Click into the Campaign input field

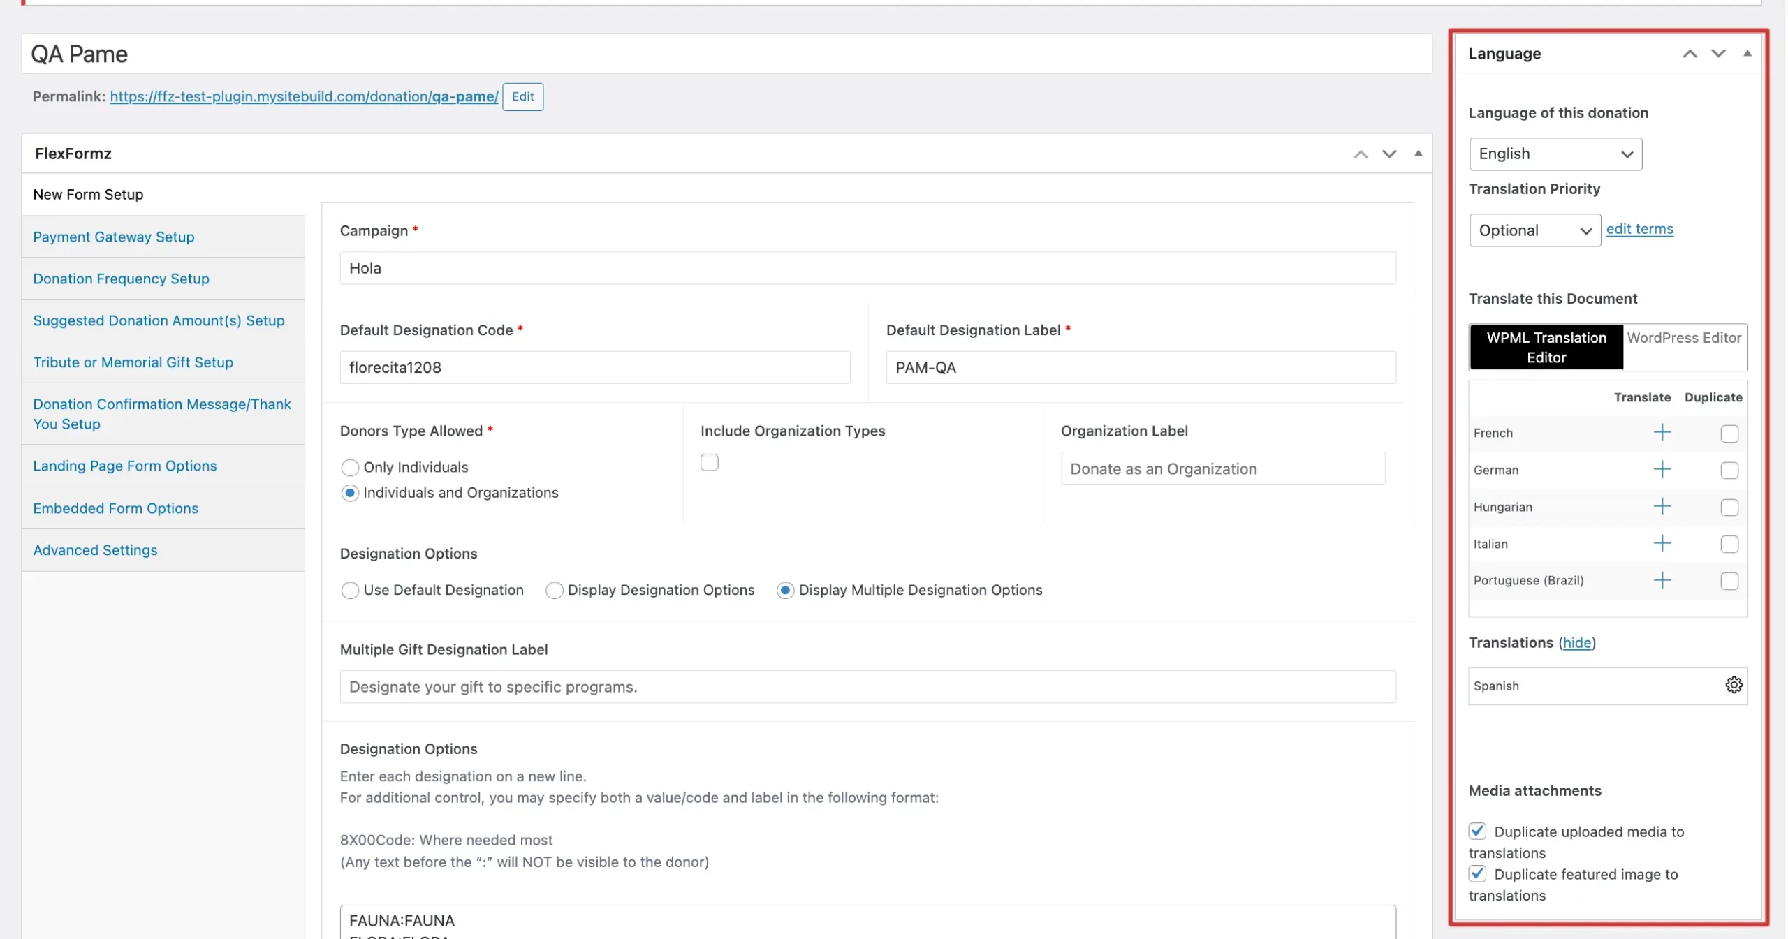pyautogui.click(x=867, y=268)
